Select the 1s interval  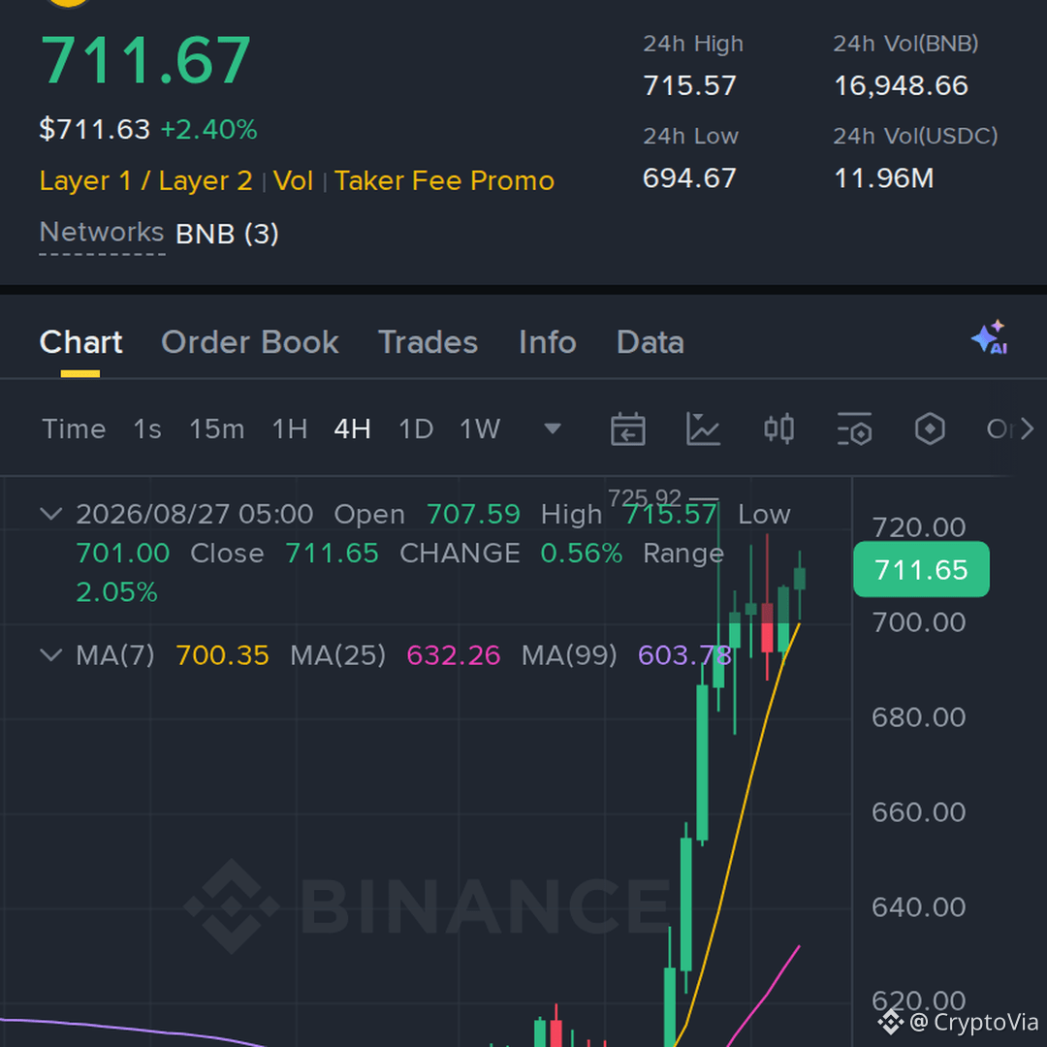(147, 428)
